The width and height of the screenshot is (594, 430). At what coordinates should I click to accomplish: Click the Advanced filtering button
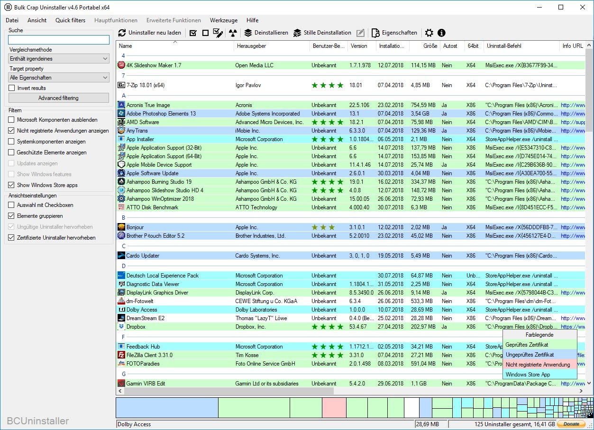pyautogui.click(x=59, y=98)
